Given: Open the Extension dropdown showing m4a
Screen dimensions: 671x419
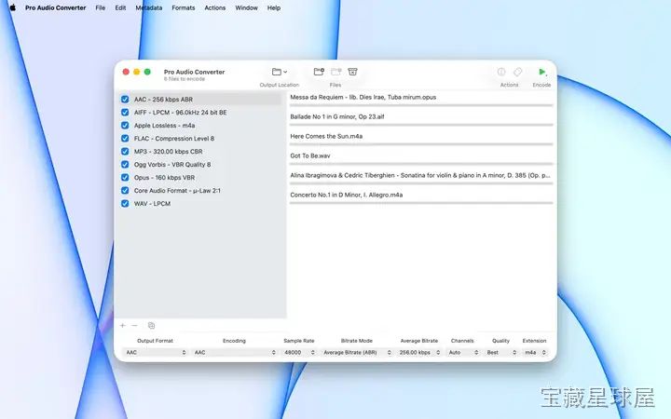Looking at the screenshot, I should (535, 352).
